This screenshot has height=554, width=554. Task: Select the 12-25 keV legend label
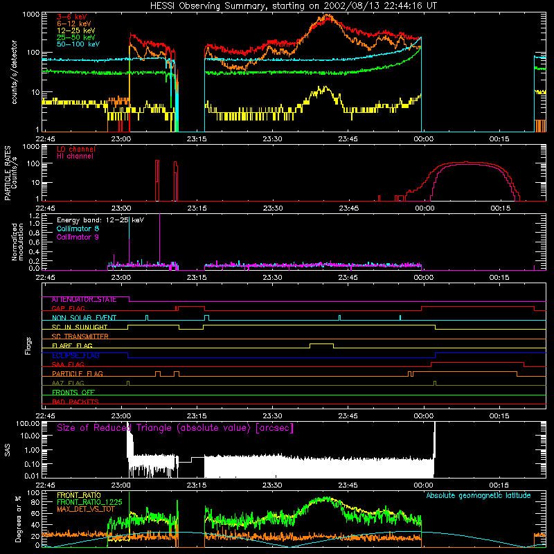76,30
